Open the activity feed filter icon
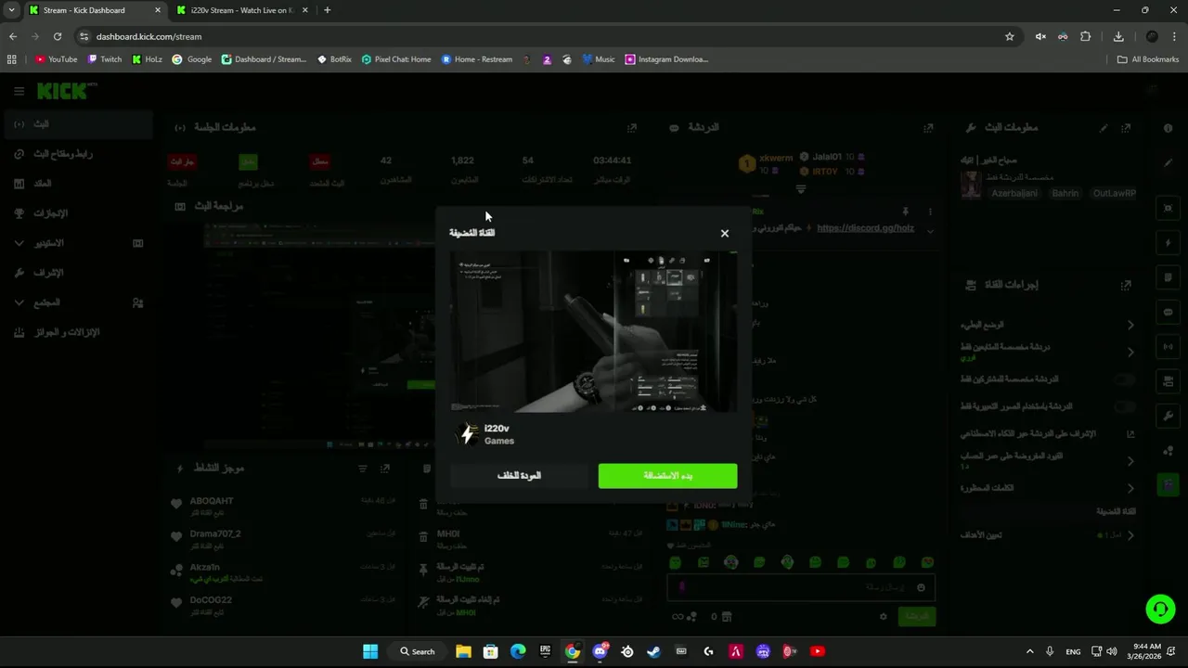This screenshot has height=668, width=1188. coord(363,469)
